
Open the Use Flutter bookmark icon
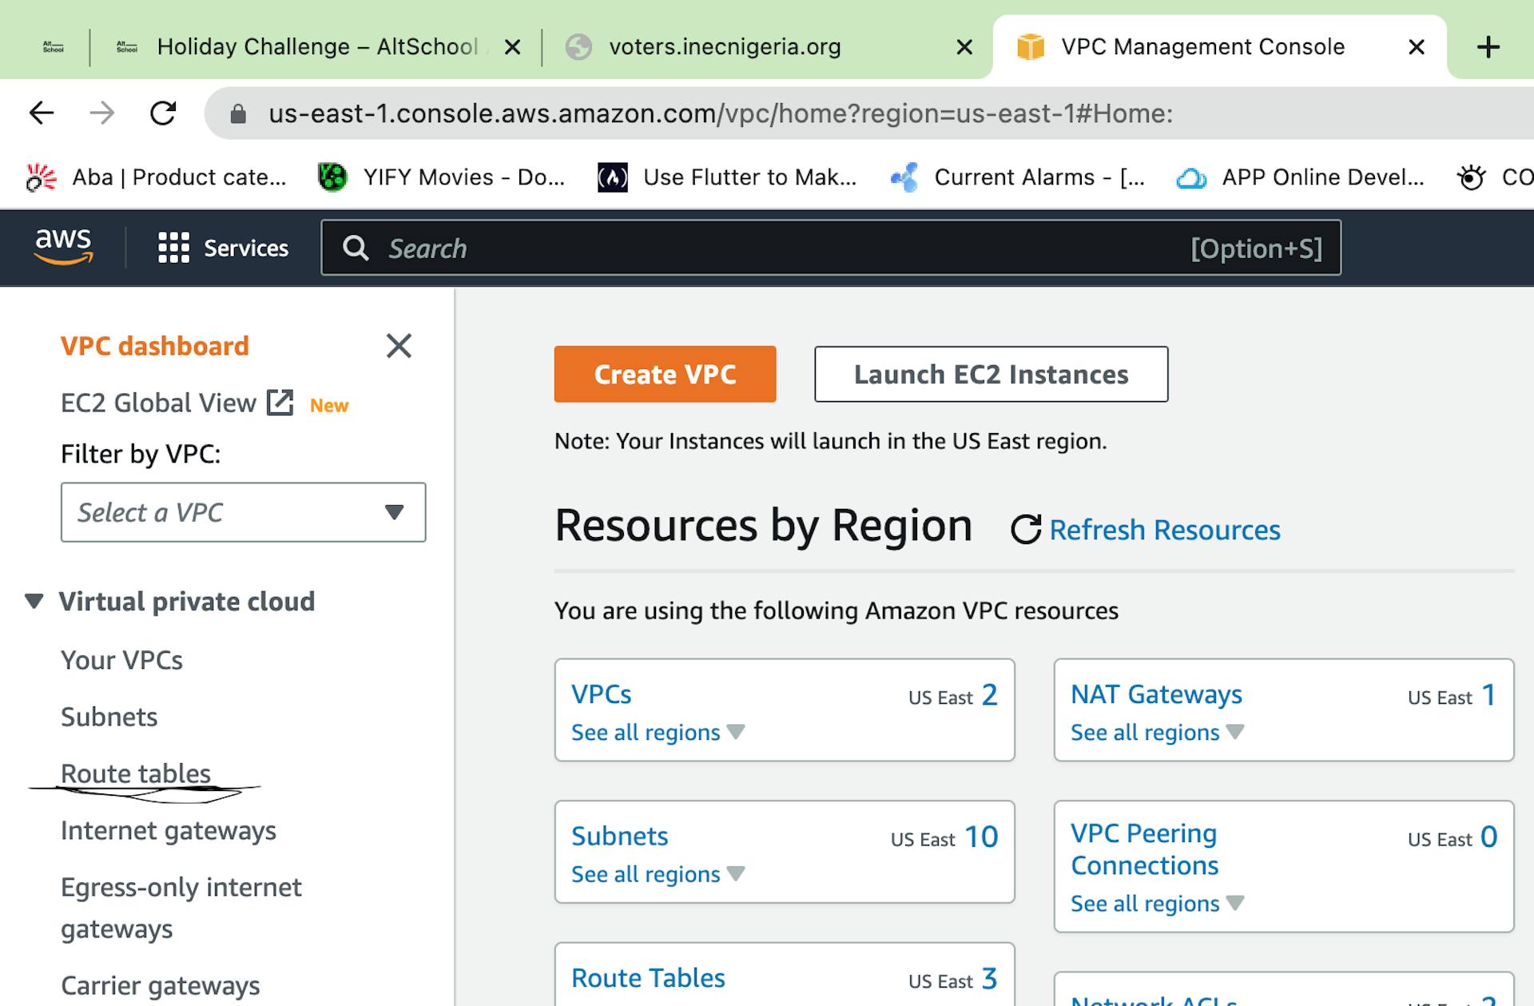point(612,177)
